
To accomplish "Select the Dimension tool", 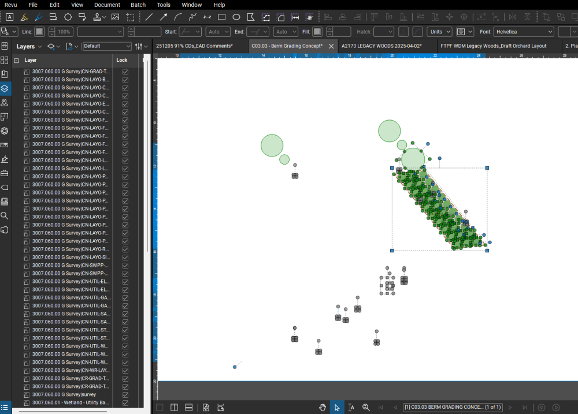I will coord(207,17).
